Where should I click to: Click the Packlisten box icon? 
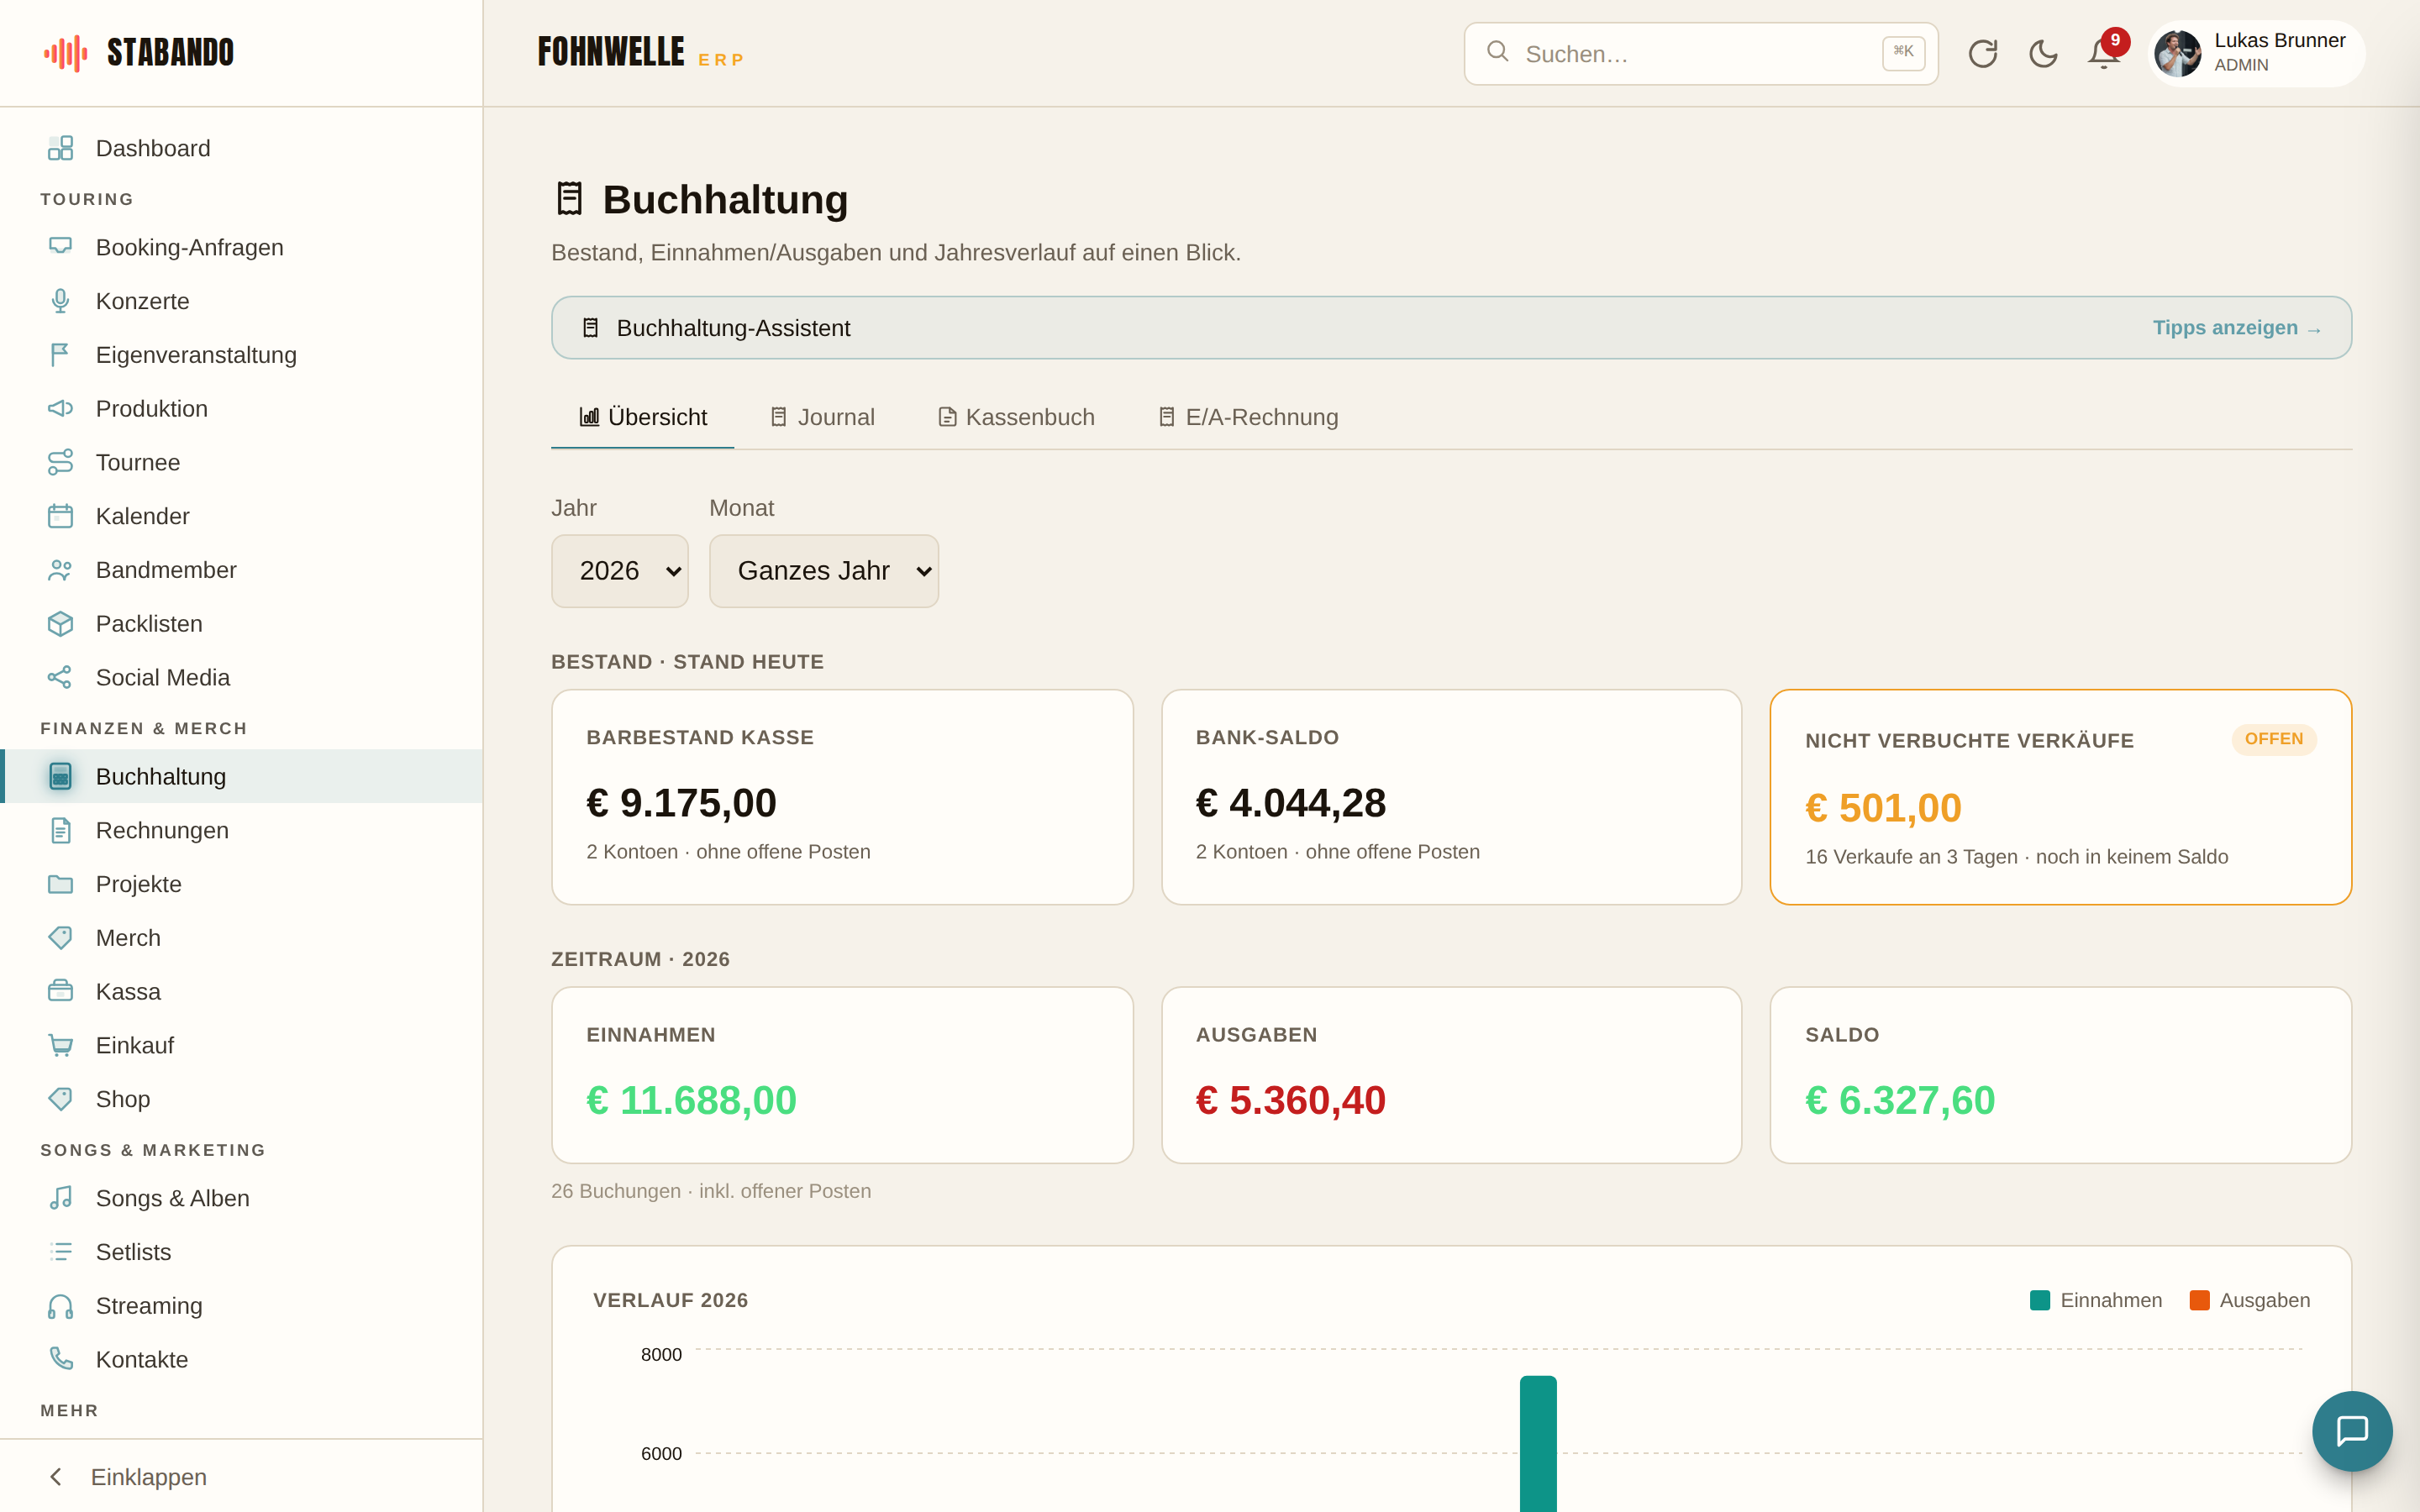[60, 624]
